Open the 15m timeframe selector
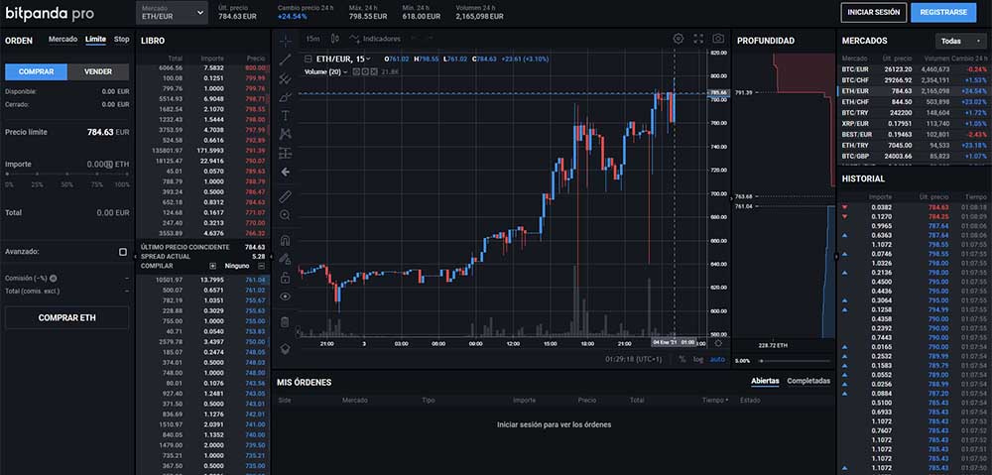This screenshot has width=992, height=475. (x=312, y=39)
